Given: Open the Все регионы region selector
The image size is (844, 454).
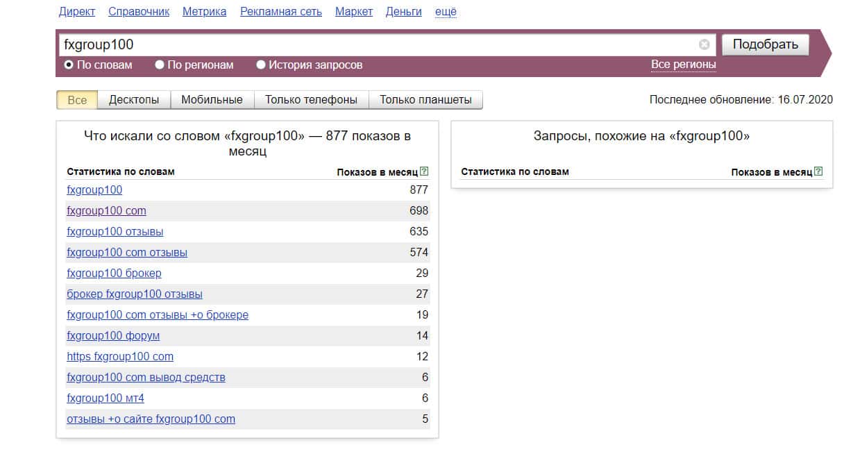Looking at the screenshot, I should pos(683,65).
